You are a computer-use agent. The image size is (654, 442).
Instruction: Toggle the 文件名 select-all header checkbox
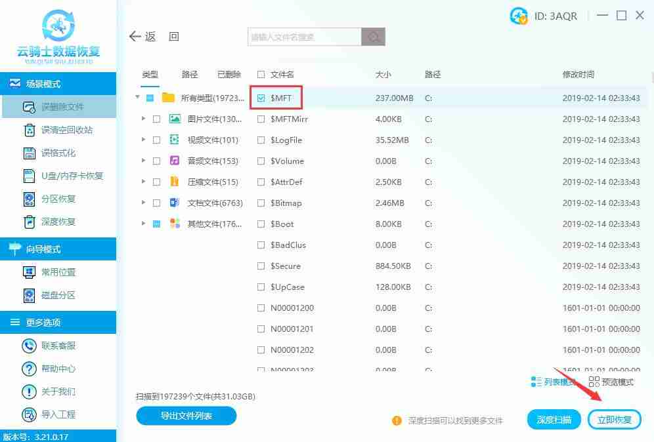(261, 75)
